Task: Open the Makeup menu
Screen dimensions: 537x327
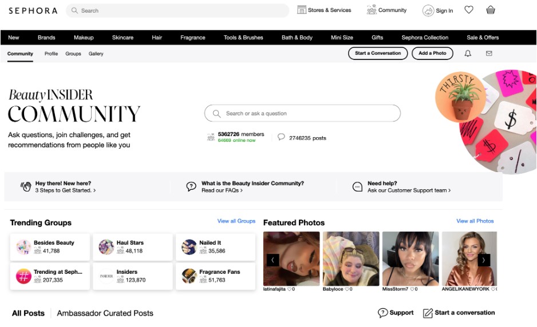Action: (x=84, y=38)
